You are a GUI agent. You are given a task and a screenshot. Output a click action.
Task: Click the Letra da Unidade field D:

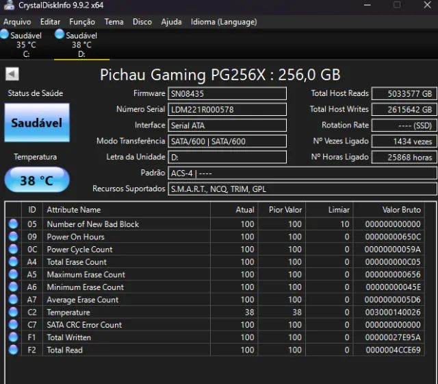point(227,157)
